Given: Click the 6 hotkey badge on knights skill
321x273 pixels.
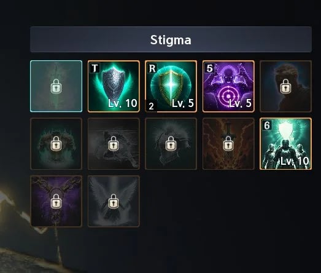Looking at the screenshot, I should point(267,125).
